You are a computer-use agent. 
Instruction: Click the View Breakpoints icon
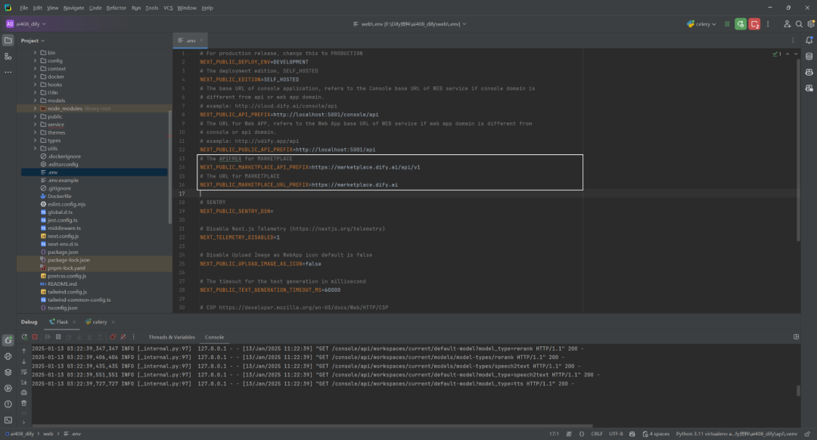pyautogui.click(x=113, y=337)
